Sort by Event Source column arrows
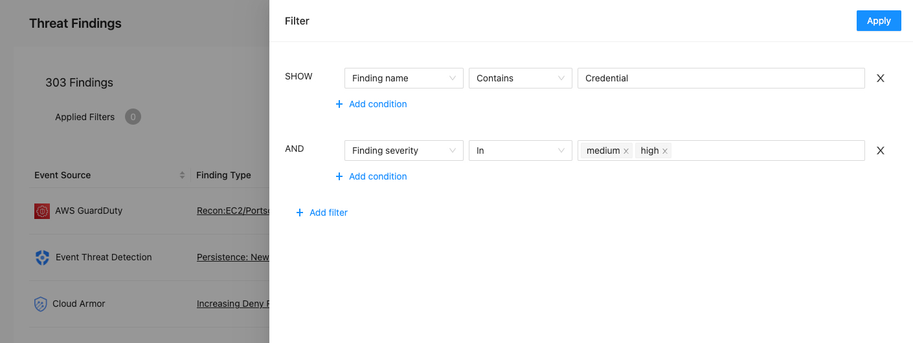Screen dimensions: 913x343 tap(182, 175)
